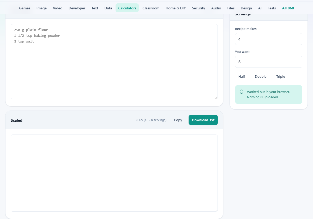313x219 pixels.
Task: Click the 'You want' label
Action: tap(242, 52)
